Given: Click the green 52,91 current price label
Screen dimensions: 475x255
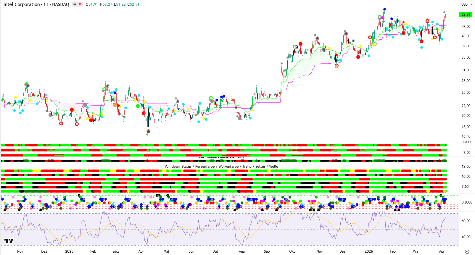Looking at the screenshot, I should tap(466, 14).
